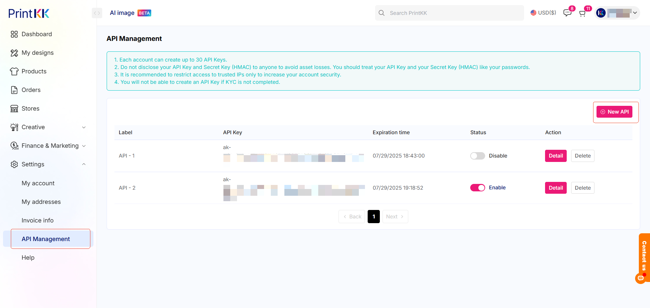View Detail for API - 2
The width and height of the screenshot is (650, 308).
[x=556, y=188]
